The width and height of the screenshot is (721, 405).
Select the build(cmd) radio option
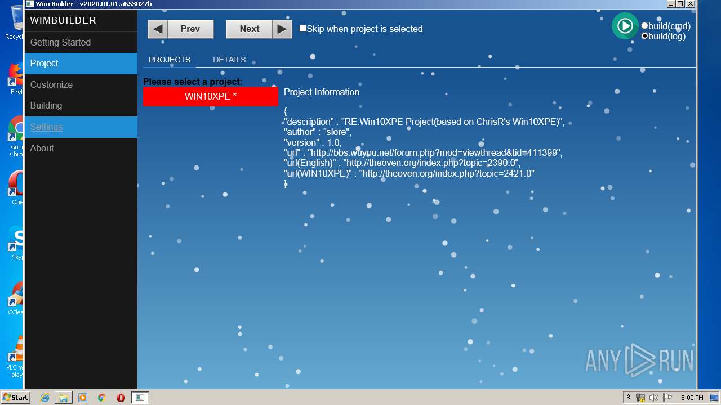click(x=644, y=26)
